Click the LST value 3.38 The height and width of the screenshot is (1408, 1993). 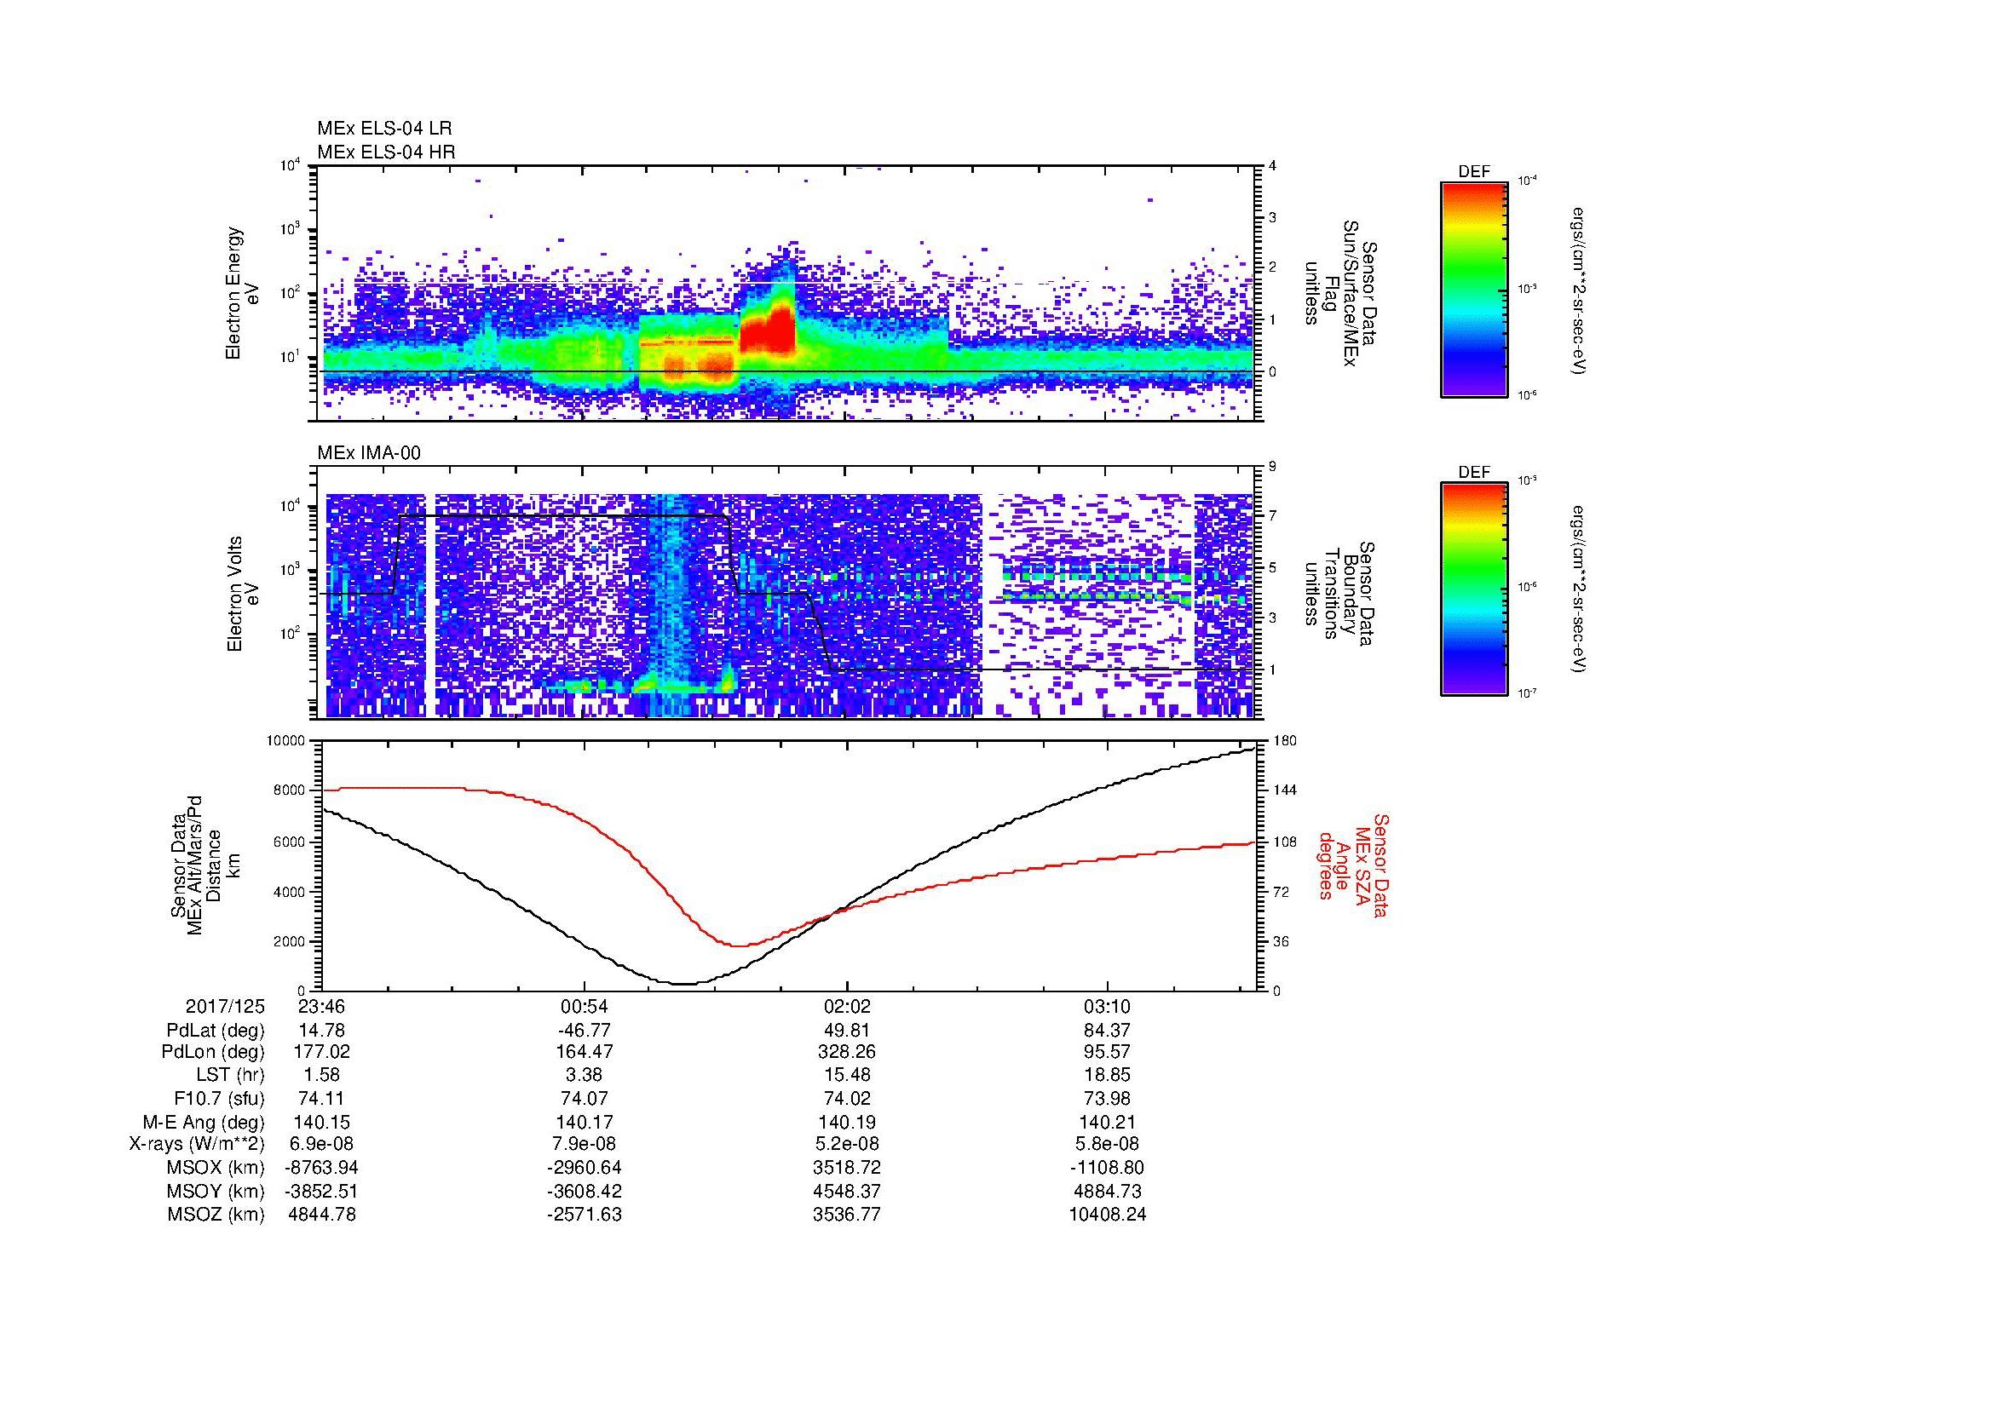point(585,1076)
